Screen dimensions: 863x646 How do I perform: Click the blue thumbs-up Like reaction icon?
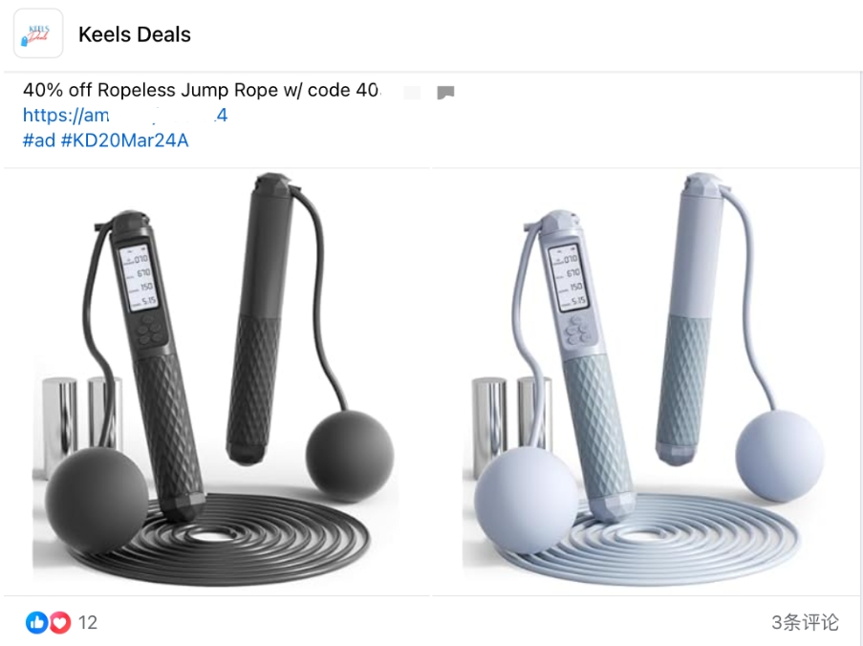[x=37, y=622]
